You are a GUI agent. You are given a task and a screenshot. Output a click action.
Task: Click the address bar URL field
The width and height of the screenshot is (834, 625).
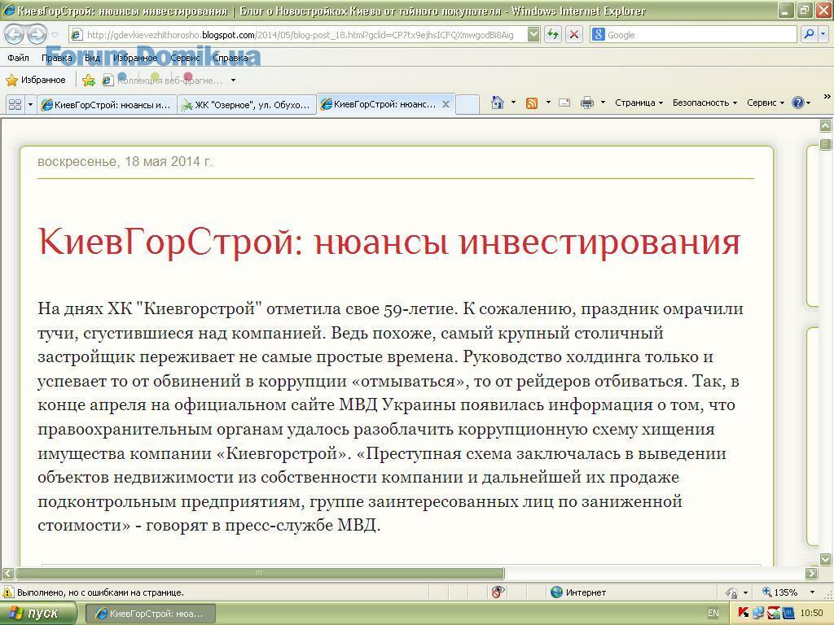click(299, 35)
